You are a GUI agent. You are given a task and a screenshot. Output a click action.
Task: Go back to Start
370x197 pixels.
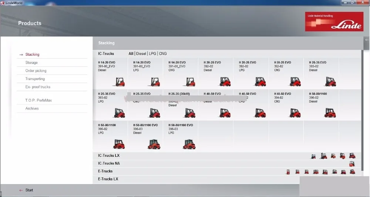29,190
